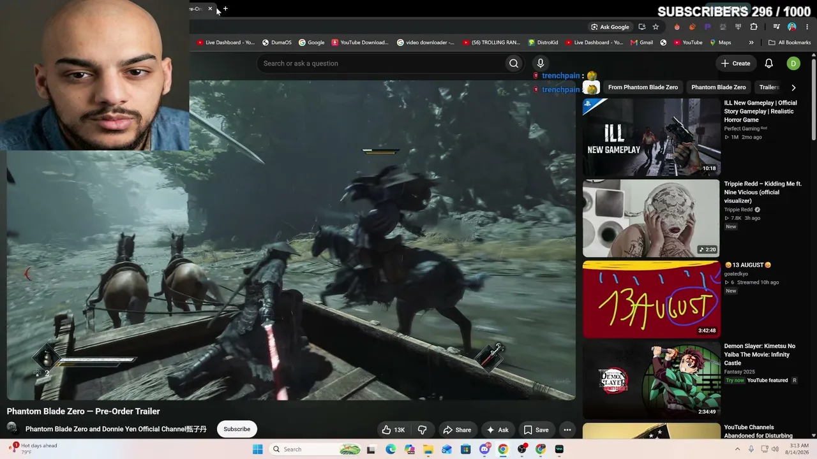Select the Phantom Blade Zero filter chip
Viewport: 817px width, 459px height.
click(718, 87)
